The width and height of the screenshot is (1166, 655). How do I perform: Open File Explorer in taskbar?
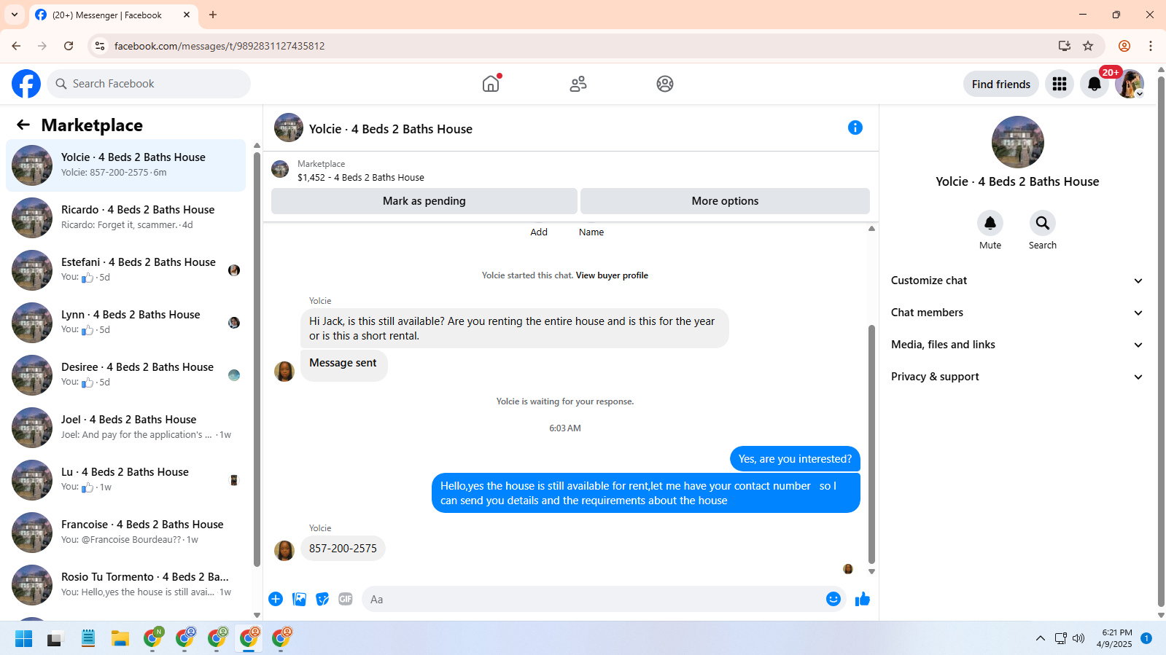[x=120, y=639]
